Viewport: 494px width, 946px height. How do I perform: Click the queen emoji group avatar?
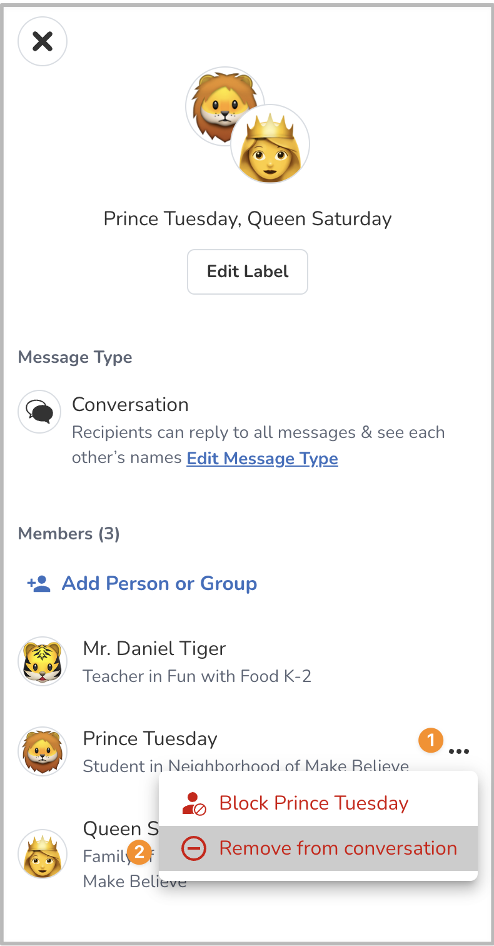[270, 143]
